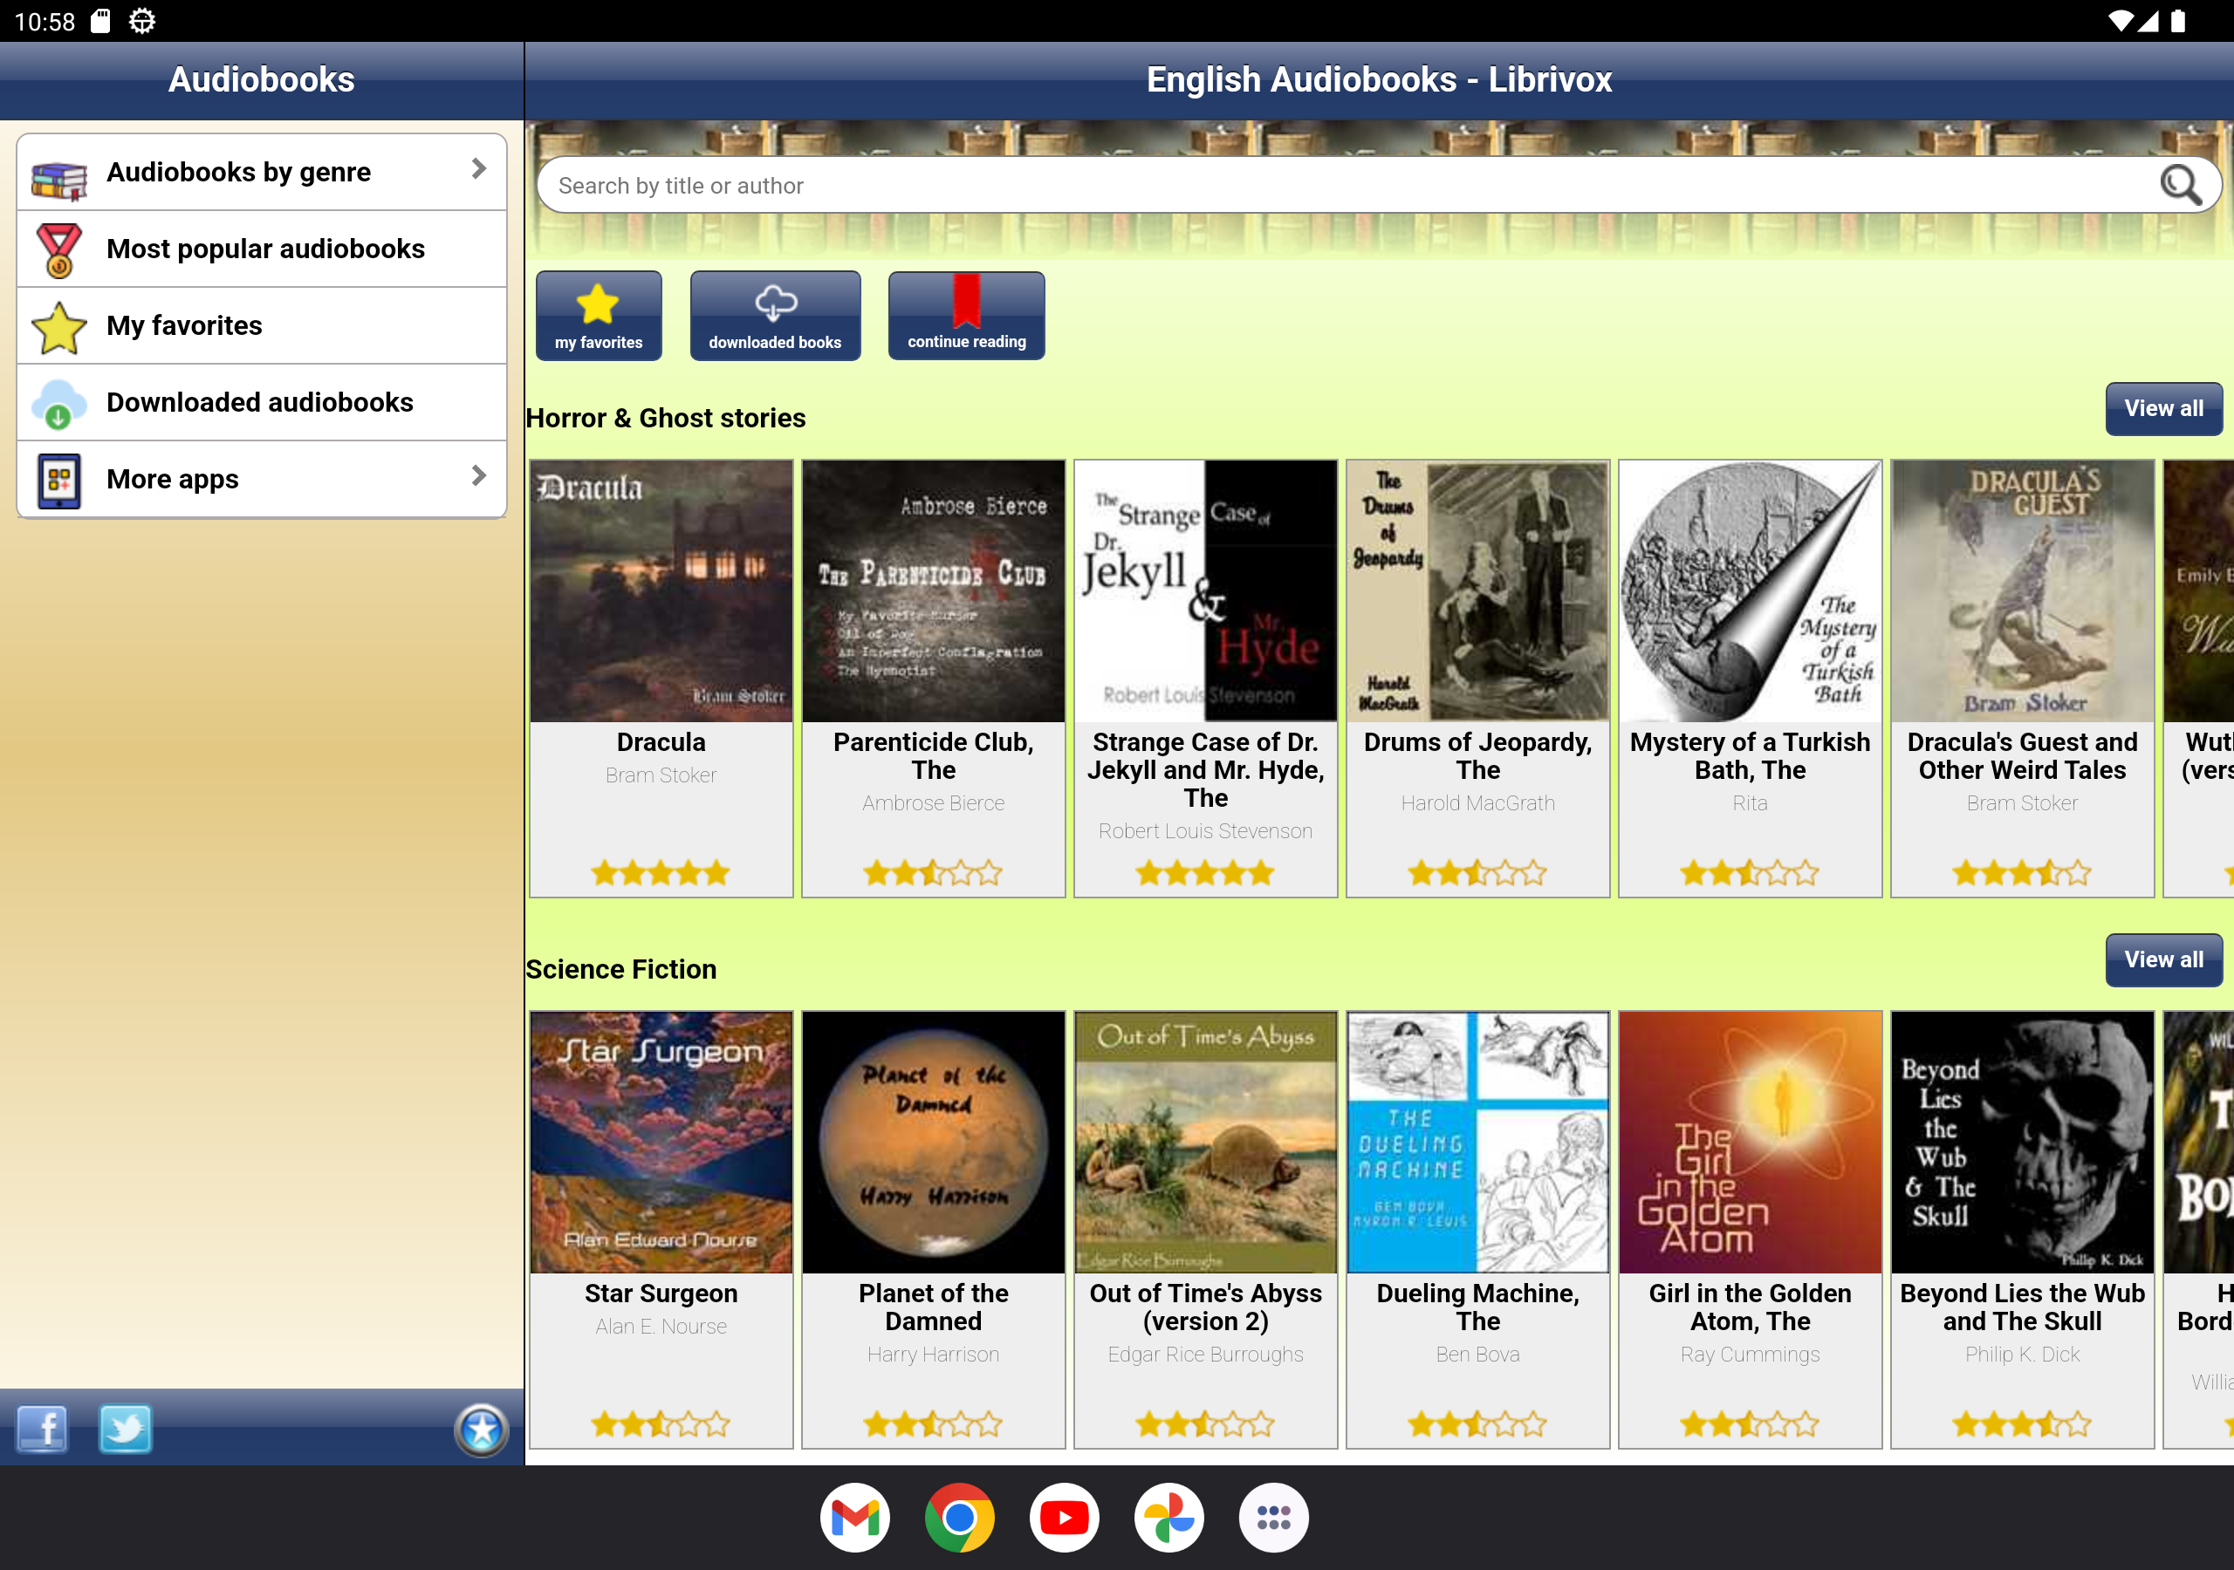The width and height of the screenshot is (2234, 1570).
Task: Open Dracula's Guest book cover
Action: (2023, 590)
